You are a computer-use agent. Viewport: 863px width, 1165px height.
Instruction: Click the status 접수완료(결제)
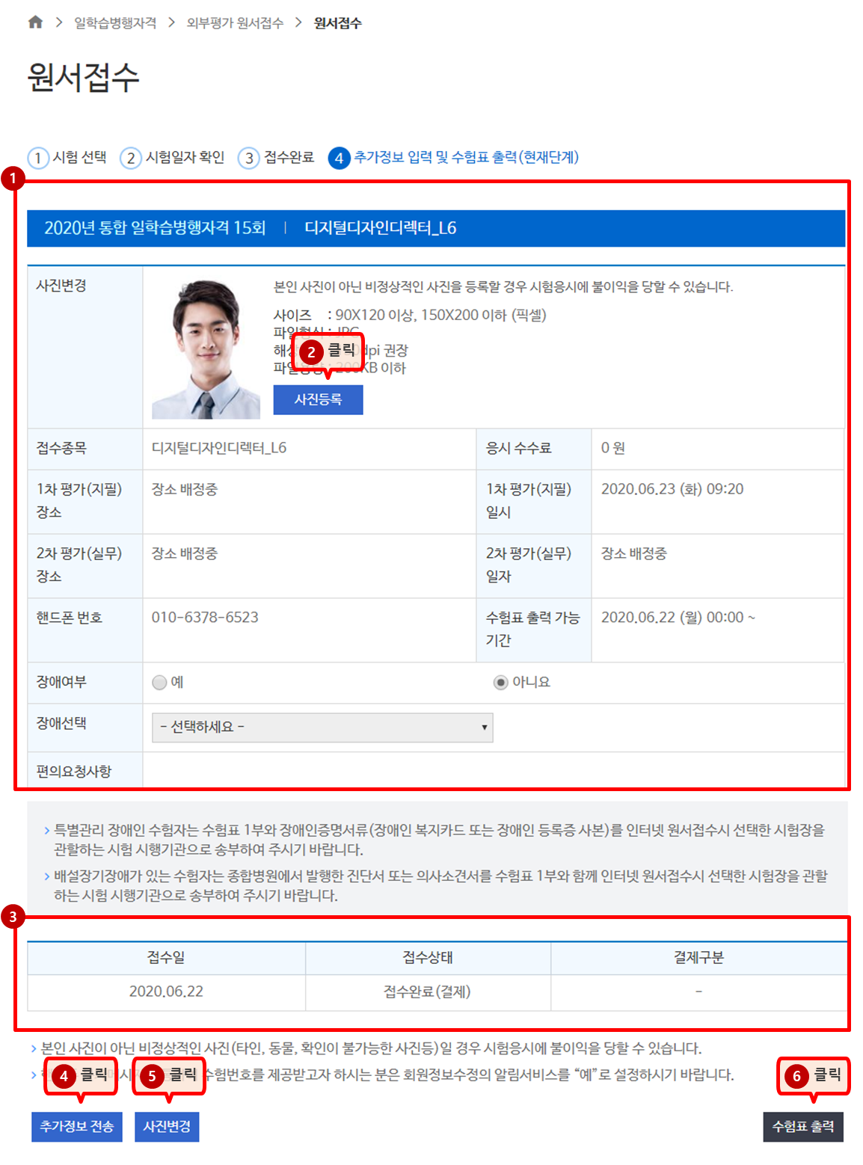pos(427,992)
